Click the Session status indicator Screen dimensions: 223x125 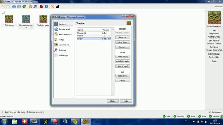coord(214,117)
